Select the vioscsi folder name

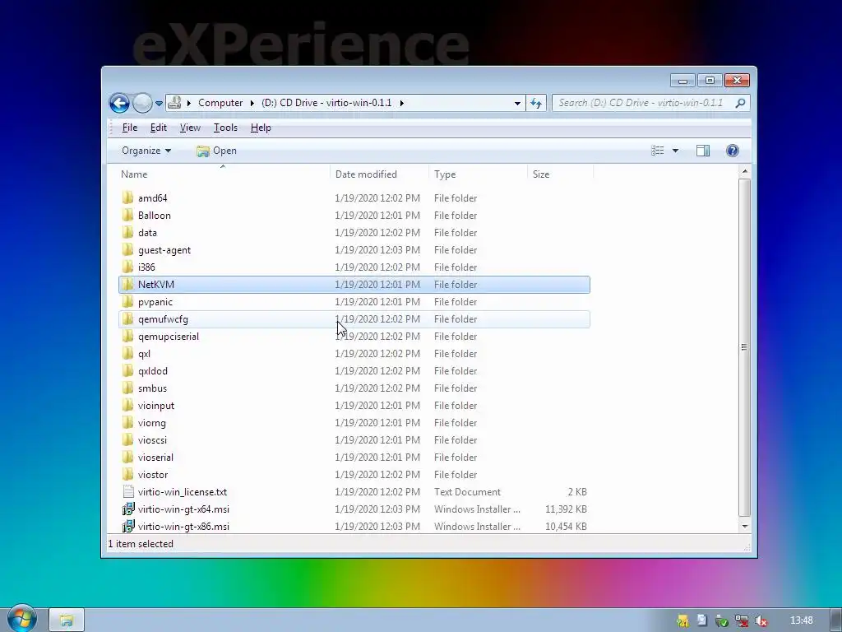pos(152,440)
